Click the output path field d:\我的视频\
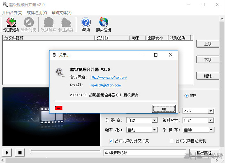Image resolution: width=225 pixels, height=163 pixels. tap(145, 153)
